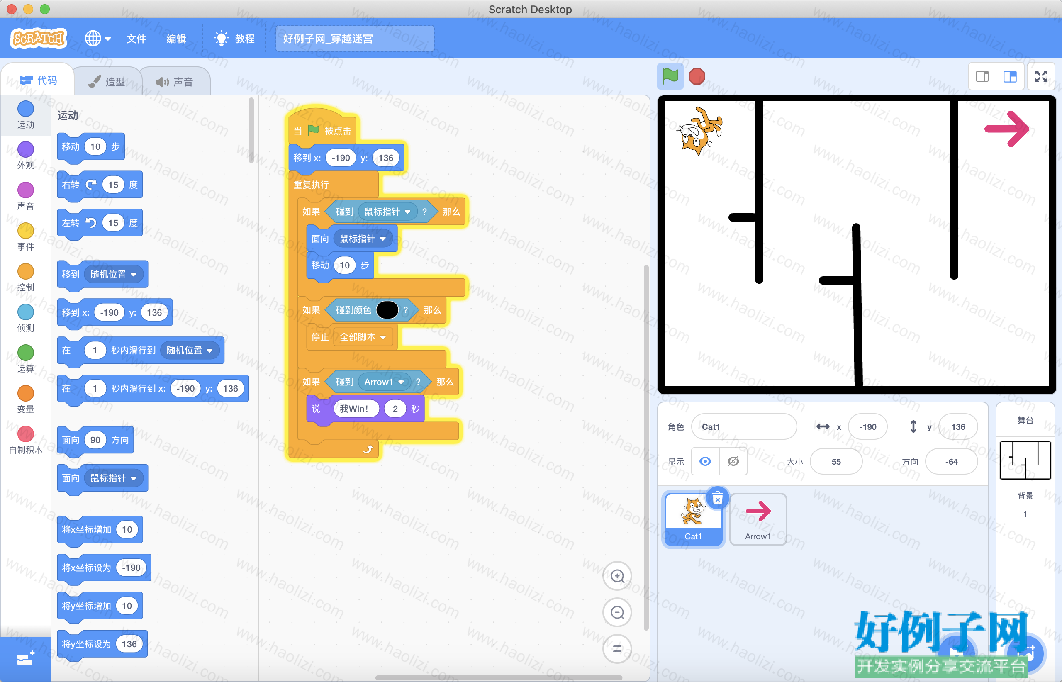Image resolution: width=1062 pixels, height=682 pixels.
Task: Select the Arrow1 sprite thumbnail
Action: pos(758,519)
